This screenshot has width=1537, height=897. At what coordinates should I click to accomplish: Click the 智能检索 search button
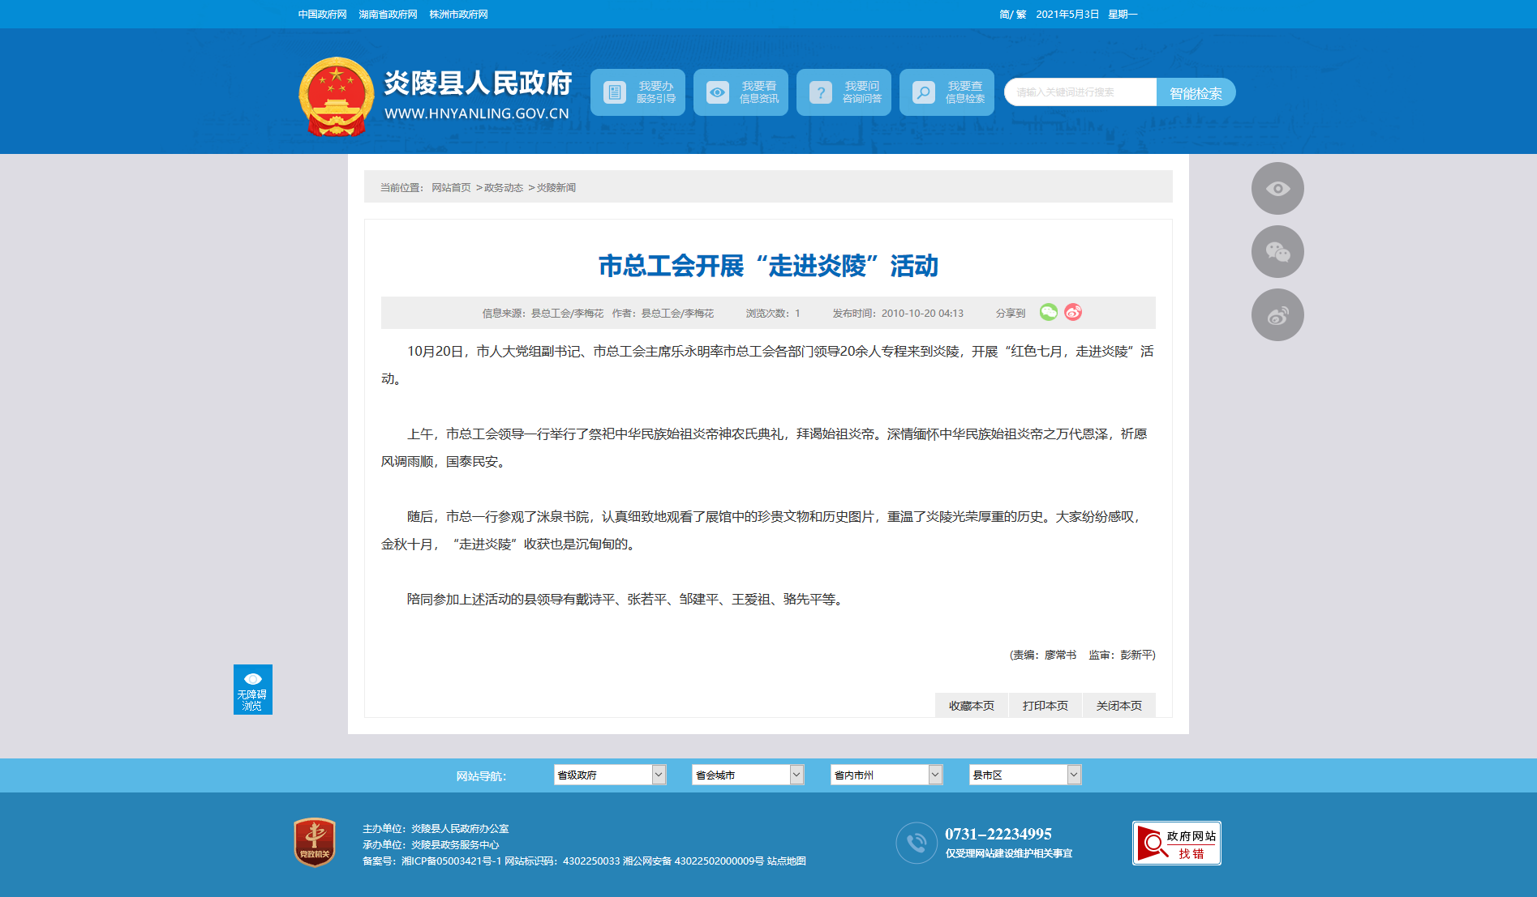pos(1196,92)
